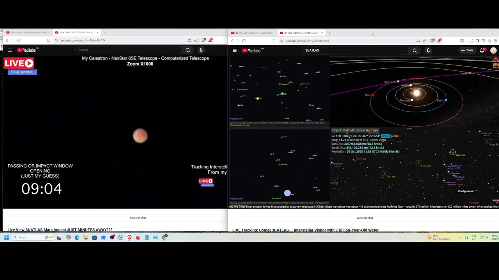Open new tab in right browser
This screenshot has width=499, height=280.
click(x=329, y=33)
